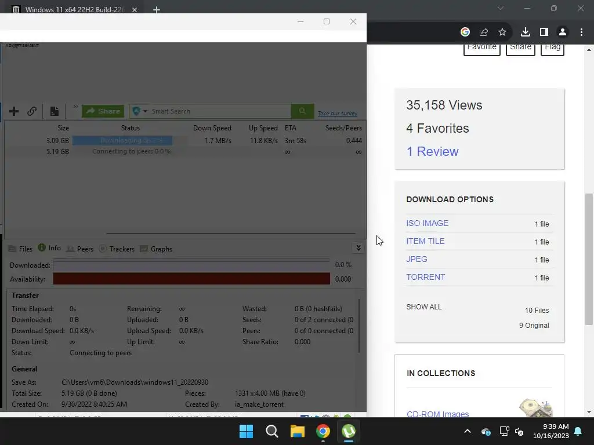The width and height of the screenshot is (594, 445).
Task: Show hidden tray icons chevron
Action: [468, 431]
